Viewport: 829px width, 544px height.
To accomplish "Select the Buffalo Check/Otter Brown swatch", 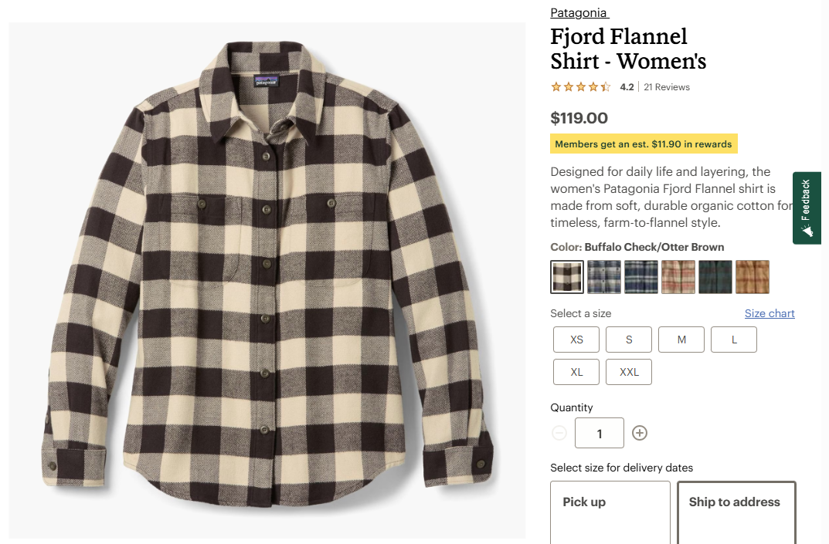I will [567, 277].
